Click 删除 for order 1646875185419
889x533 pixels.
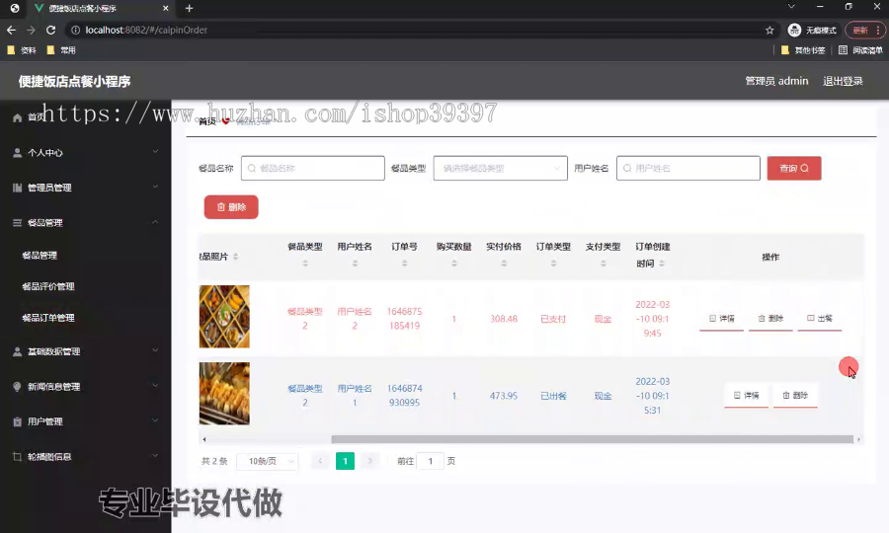click(770, 319)
